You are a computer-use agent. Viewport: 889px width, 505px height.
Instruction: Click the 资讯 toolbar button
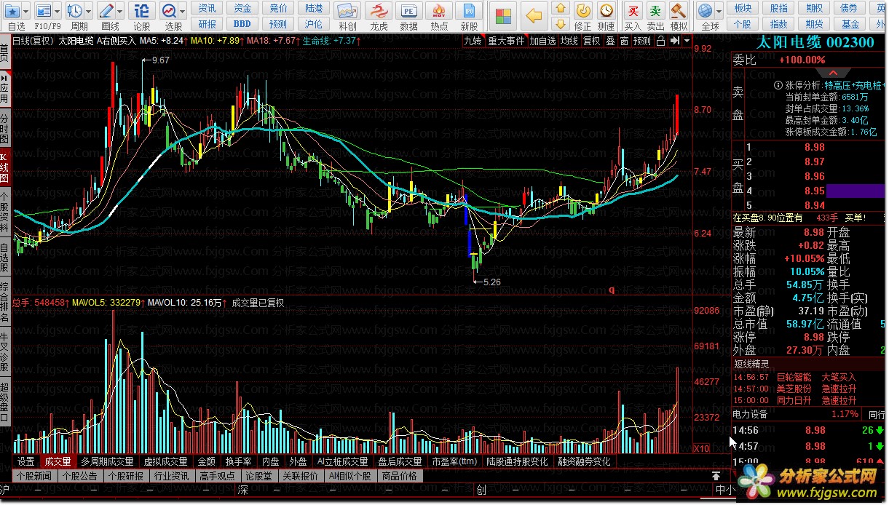click(207, 8)
